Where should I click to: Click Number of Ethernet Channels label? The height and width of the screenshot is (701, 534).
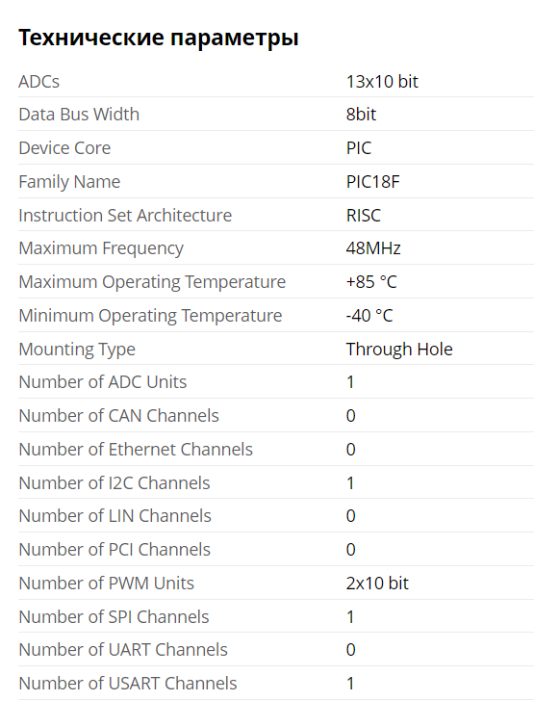coord(136,450)
